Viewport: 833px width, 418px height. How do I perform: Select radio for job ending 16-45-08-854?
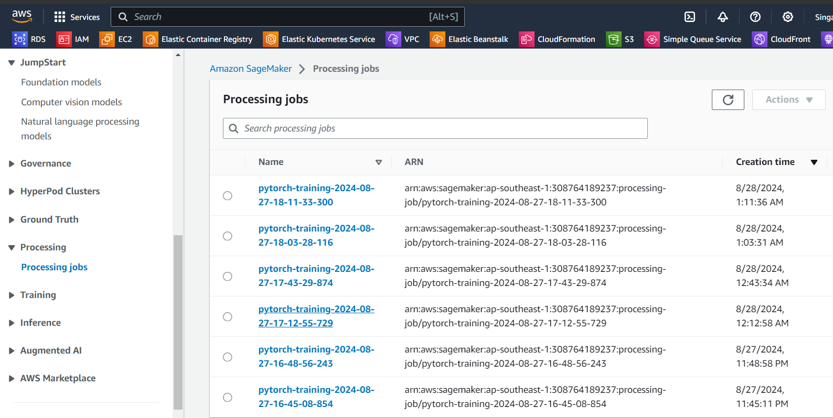point(227,397)
